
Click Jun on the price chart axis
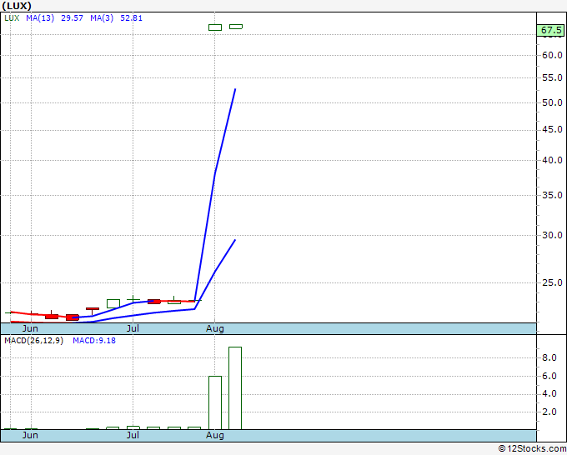(30, 328)
